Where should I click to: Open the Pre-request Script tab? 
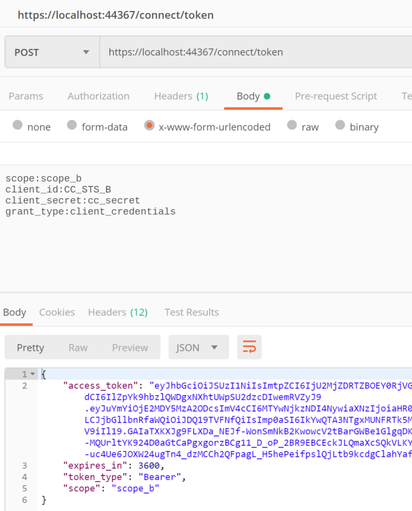(335, 96)
